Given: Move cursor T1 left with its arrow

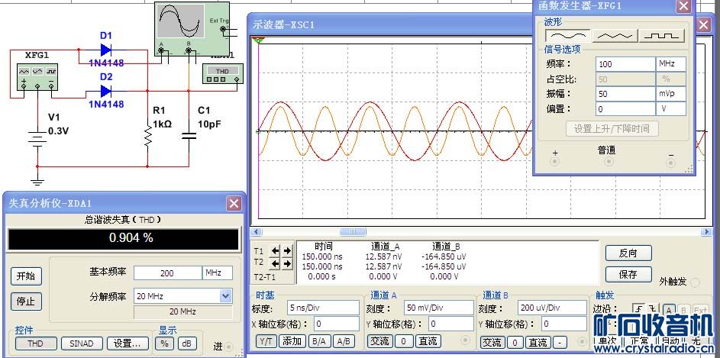Looking at the screenshot, I should point(275,251).
